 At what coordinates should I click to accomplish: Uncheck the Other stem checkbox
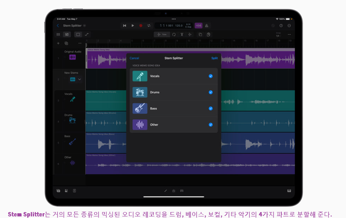tap(211, 124)
